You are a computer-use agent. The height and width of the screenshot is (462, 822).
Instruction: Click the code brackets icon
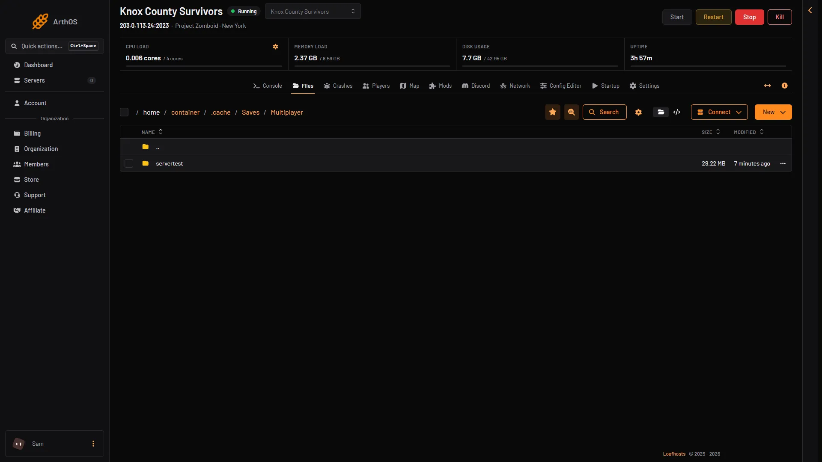tap(677, 112)
